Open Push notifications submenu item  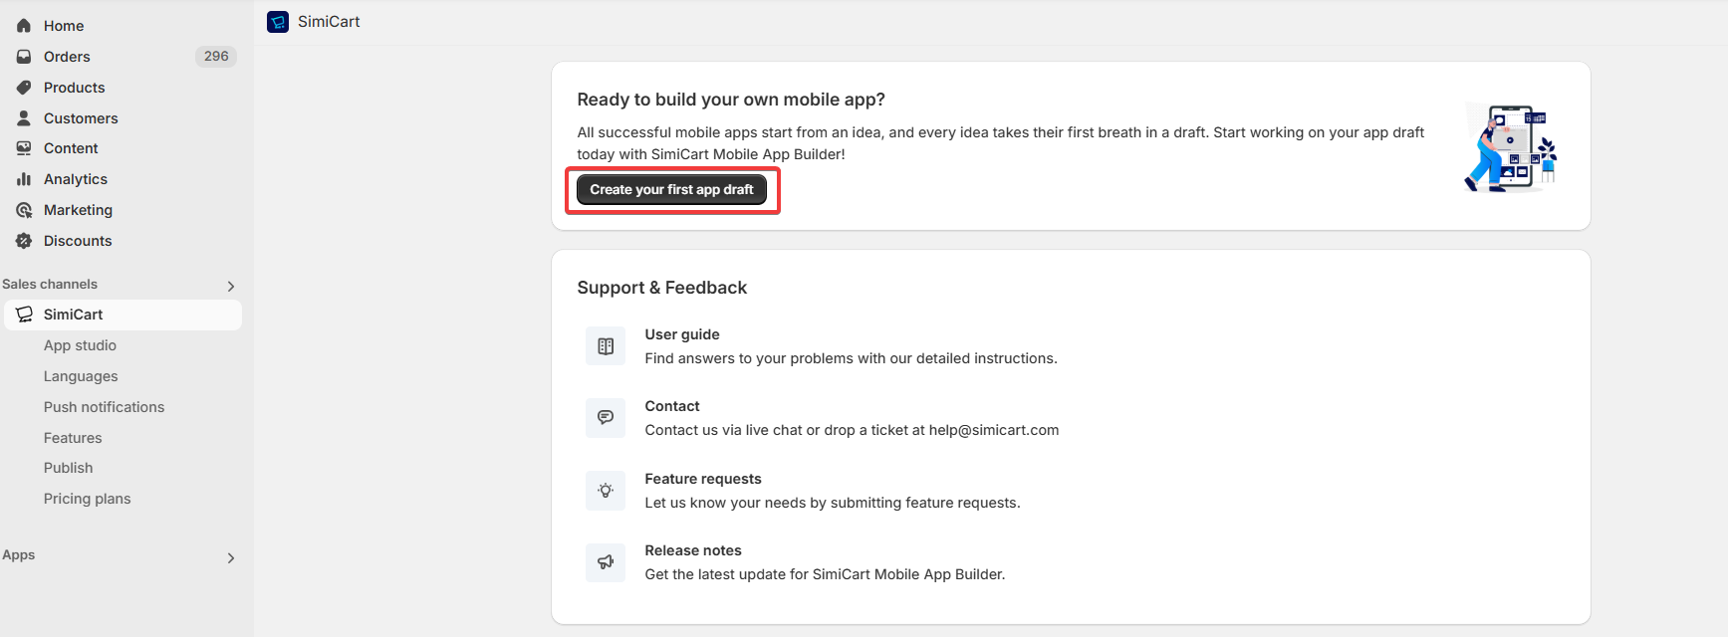104,407
